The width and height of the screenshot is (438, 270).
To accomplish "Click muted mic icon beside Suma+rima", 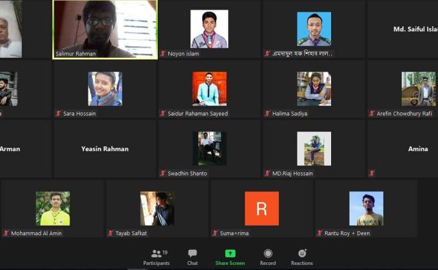I will pyautogui.click(x=215, y=233).
